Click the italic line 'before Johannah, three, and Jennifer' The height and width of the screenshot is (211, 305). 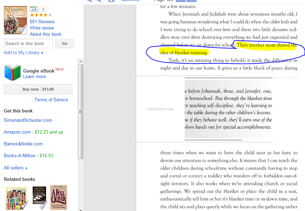pyautogui.click(x=228, y=91)
